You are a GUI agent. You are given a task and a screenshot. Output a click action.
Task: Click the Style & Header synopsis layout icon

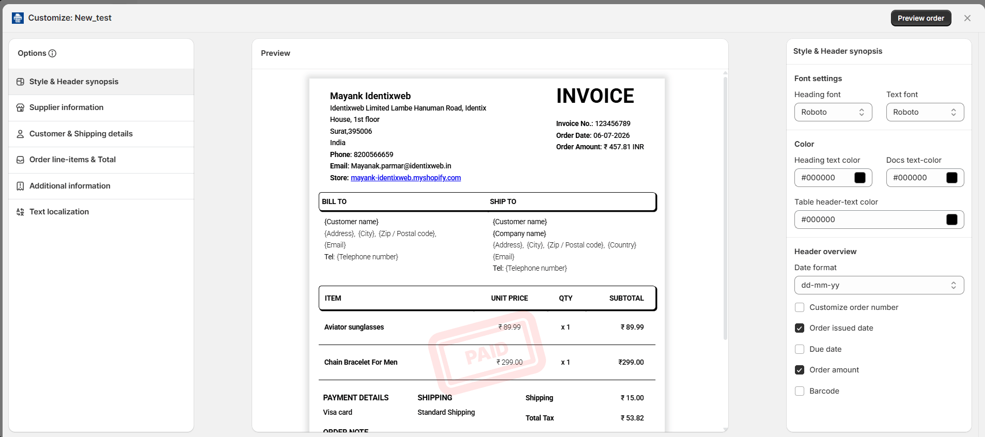(x=20, y=82)
